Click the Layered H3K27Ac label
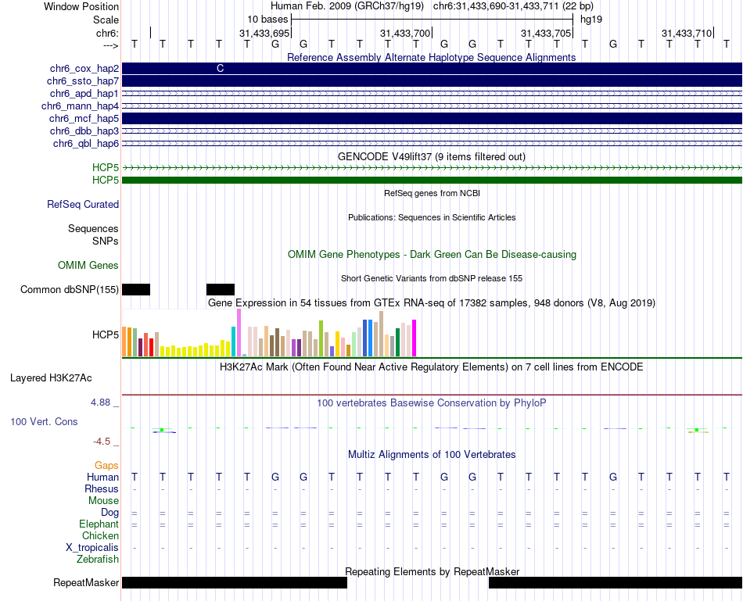743x601 pixels. point(51,378)
